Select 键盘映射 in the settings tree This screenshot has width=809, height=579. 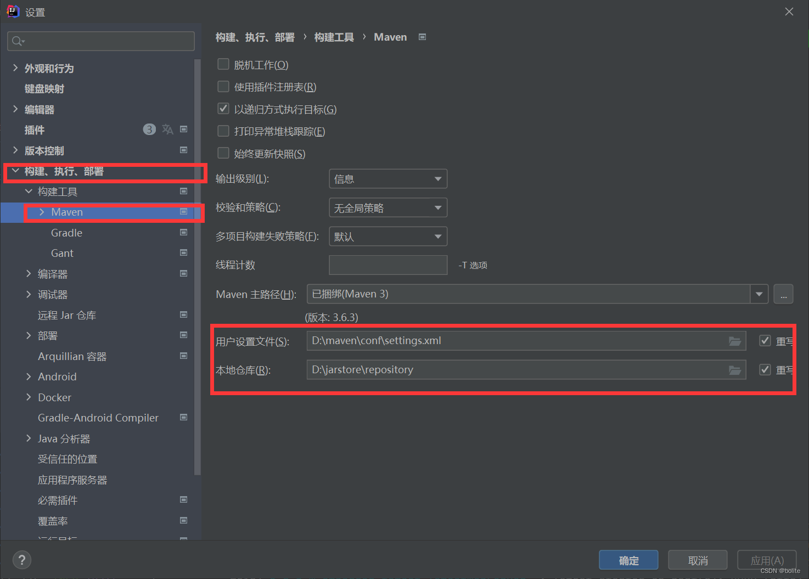(x=44, y=89)
